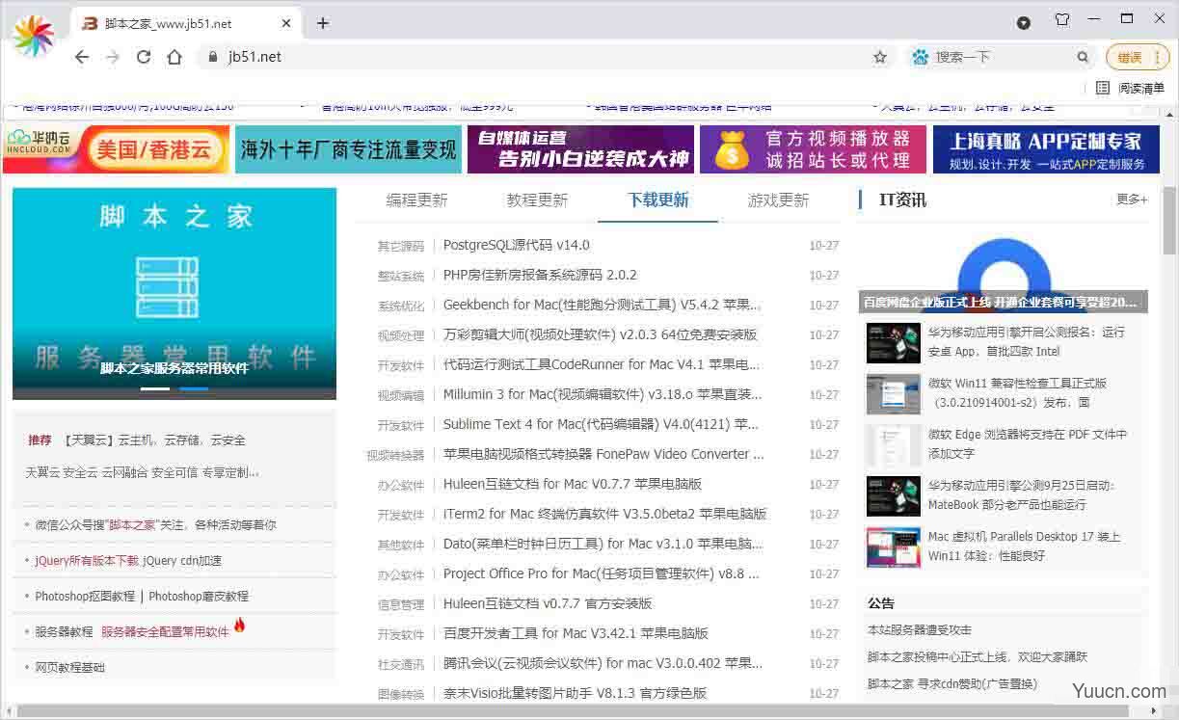Select the 下载更新 tab
The height and width of the screenshot is (720, 1179).
click(x=658, y=200)
